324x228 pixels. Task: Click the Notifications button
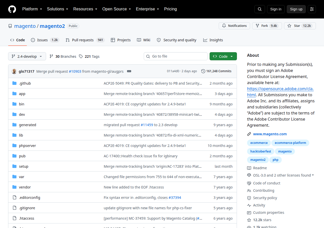coord(234,26)
